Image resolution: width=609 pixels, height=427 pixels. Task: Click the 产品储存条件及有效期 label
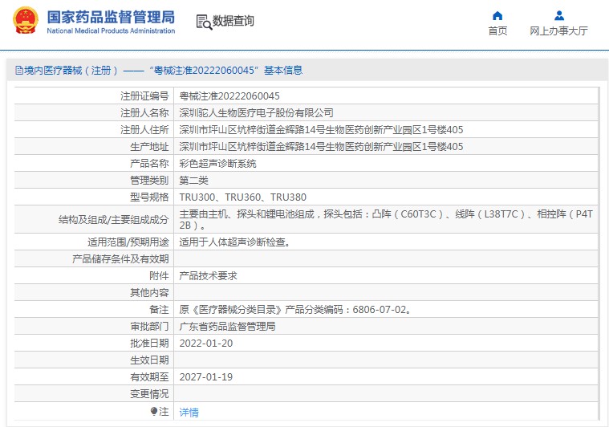pyautogui.click(x=120, y=259)
